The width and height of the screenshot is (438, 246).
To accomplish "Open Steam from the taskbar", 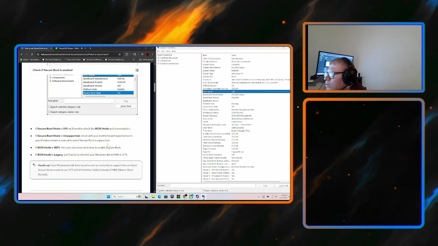I will [197, 196].
